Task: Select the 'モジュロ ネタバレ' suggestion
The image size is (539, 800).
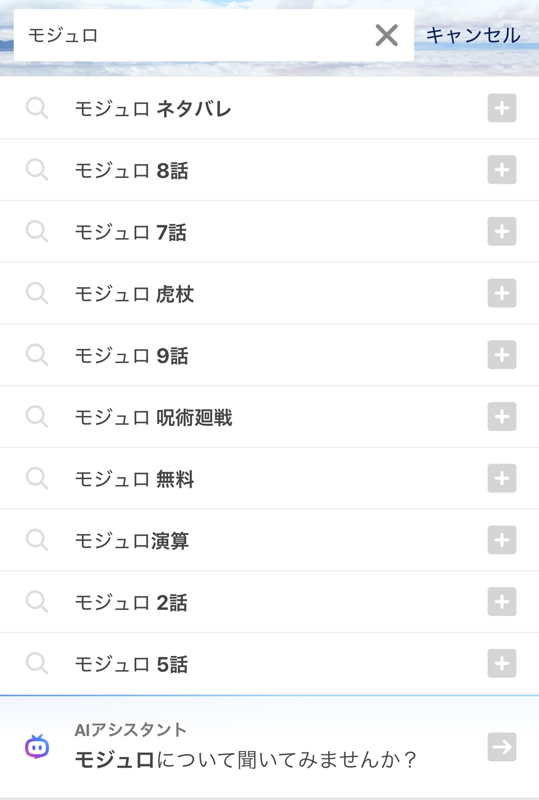Action: 153,109
